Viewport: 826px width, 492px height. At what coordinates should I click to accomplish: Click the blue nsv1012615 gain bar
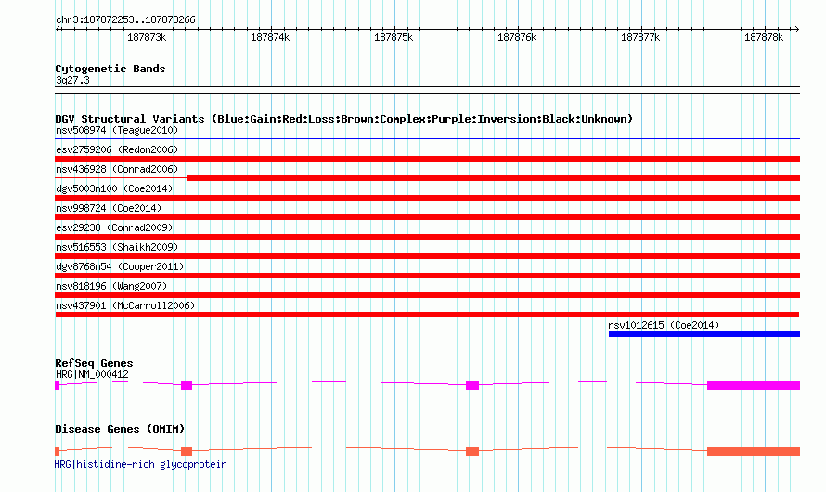704,334
